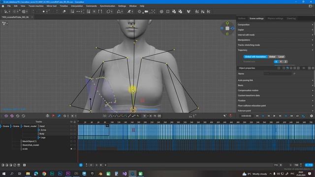
Task: Click the running figure AutoPhysics icon
Action: coord(129,12)
